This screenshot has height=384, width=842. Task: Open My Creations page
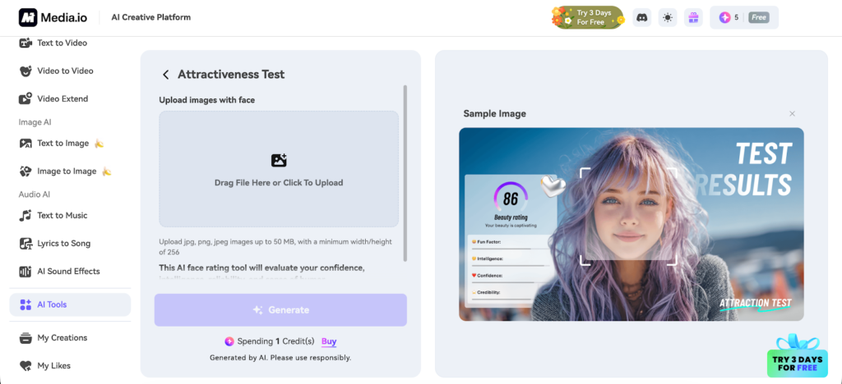(62, 337)
